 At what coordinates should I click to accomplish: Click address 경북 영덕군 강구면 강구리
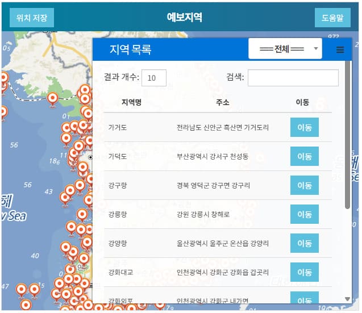point(213,185)
